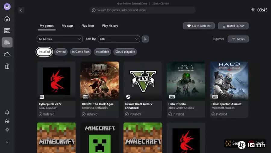Enable the In Game Pass filter chip
Image resolution: width=271 pixels, height=153 pixels.
click(81, 52)
